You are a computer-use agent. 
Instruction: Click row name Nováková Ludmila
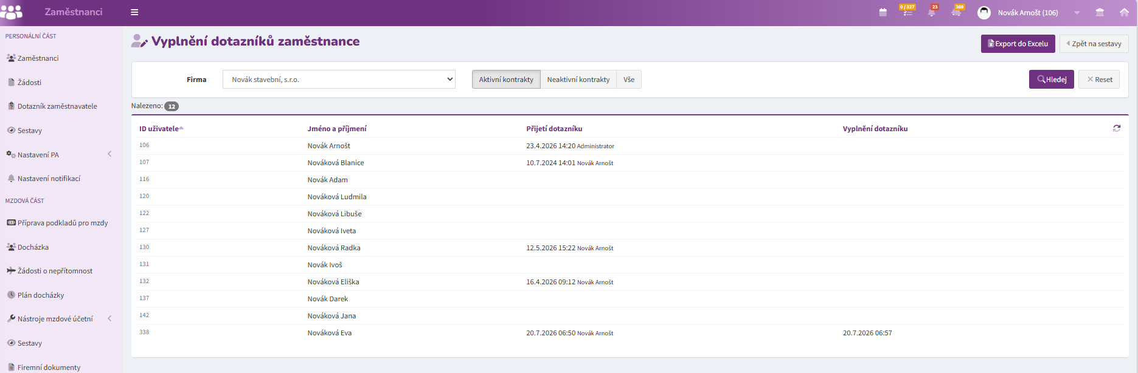click(337, 197)
